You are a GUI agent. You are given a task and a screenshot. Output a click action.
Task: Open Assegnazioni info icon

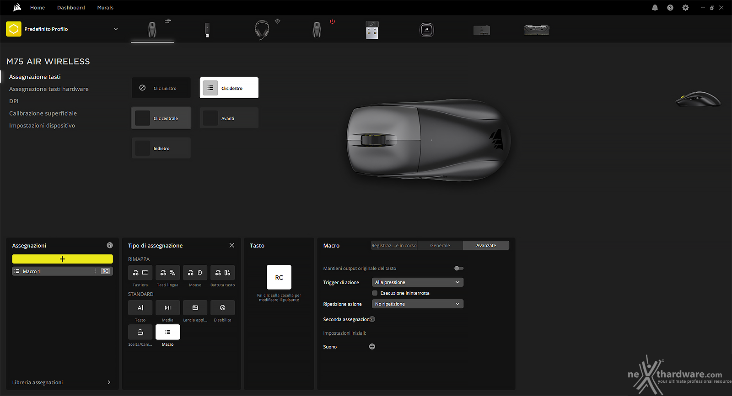(x=110, y=245)
